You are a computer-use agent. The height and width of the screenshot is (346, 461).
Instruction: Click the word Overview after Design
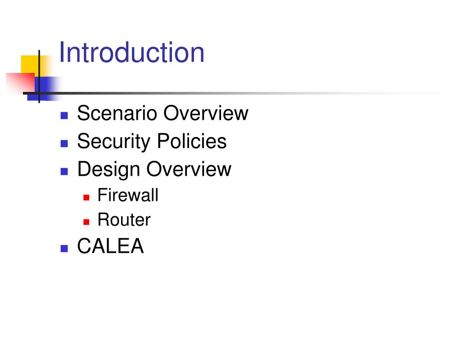189,169
